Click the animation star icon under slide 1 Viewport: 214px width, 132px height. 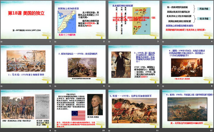2,42
